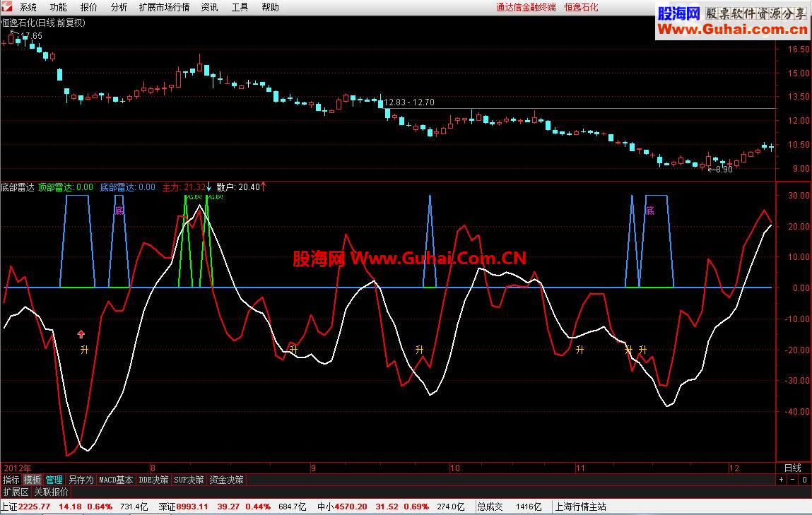The height and width of the screenshot is (515, 812).
Task: Open the 系统 menu
Action: 28,7
